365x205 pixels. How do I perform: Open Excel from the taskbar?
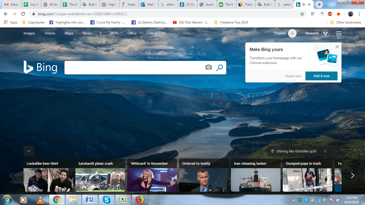pos(123,200)
